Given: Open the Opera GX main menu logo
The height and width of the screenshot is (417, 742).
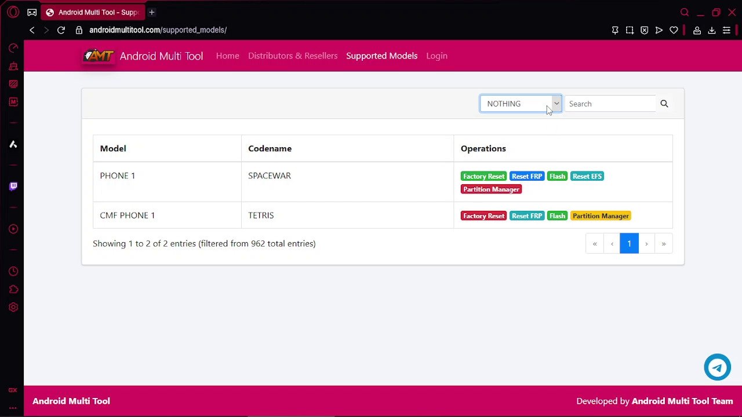Looking at the screenshot, I should 13,12.
